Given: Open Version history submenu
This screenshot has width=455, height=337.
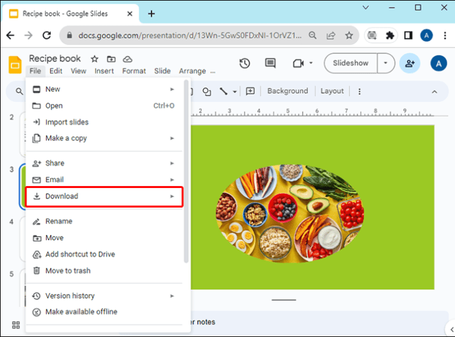Looking at the screenshot, I should [x=104, y=296].
